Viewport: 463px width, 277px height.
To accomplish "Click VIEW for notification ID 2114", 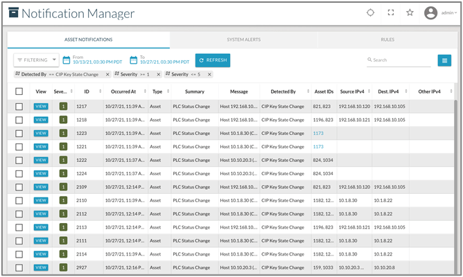I will pyautogui.click(x=41, y=254).
